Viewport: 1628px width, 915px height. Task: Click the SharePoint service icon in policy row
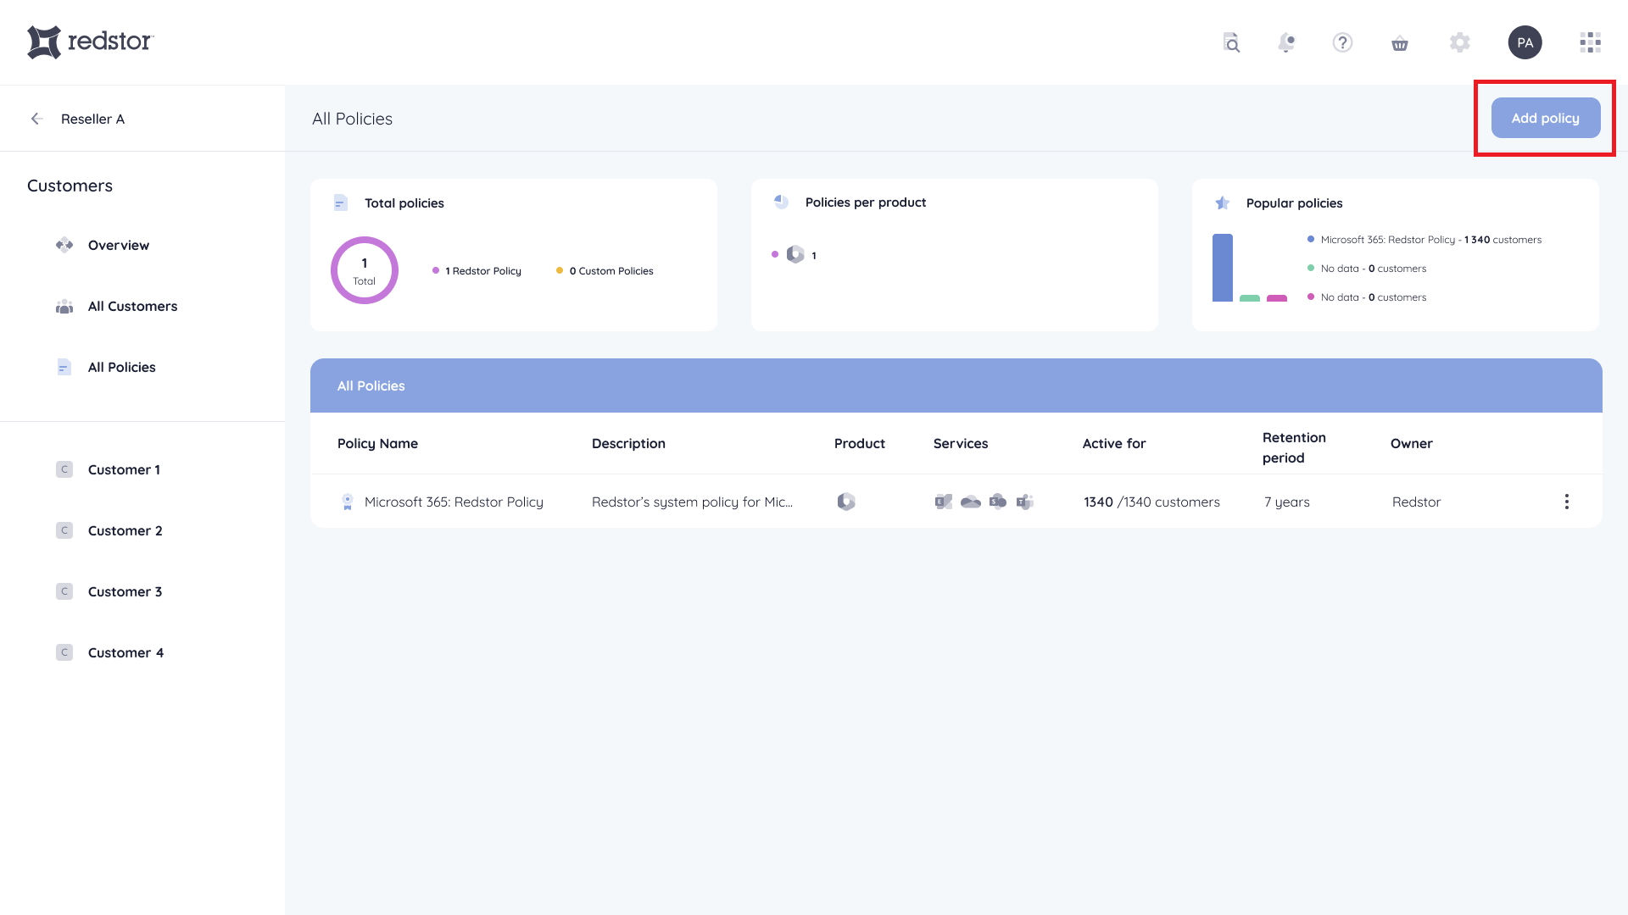pyautogui.click(x=998, y=502)
